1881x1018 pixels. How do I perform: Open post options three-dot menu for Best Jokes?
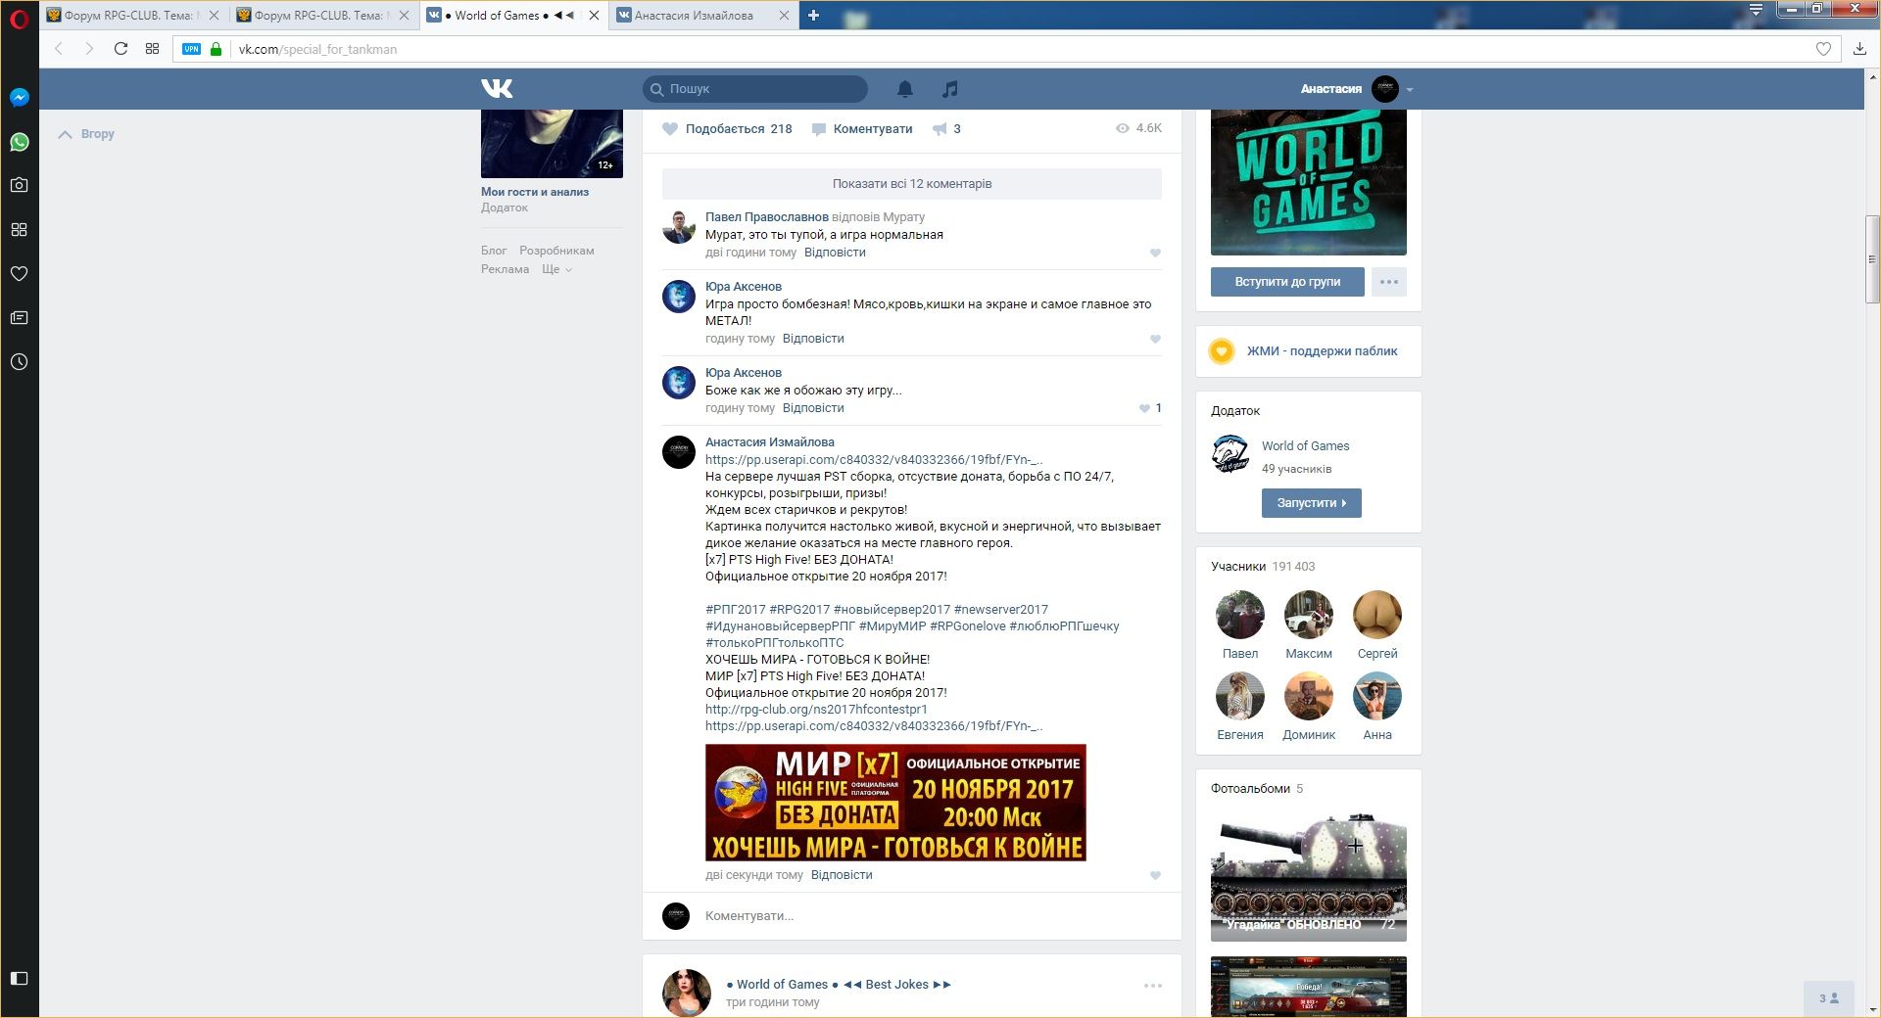point(1153,986)
